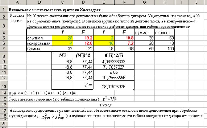207x128 pixels.
Task: Click the 'процент' heading cell
Action: pyautogui.click(x=165, y=33)
